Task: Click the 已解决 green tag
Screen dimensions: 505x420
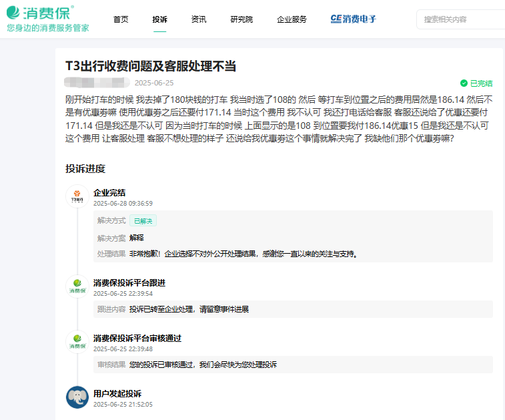Action: (143, 221)
